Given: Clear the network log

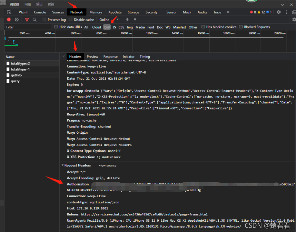Looking at the screenshot, I should [x=17, y=19].
